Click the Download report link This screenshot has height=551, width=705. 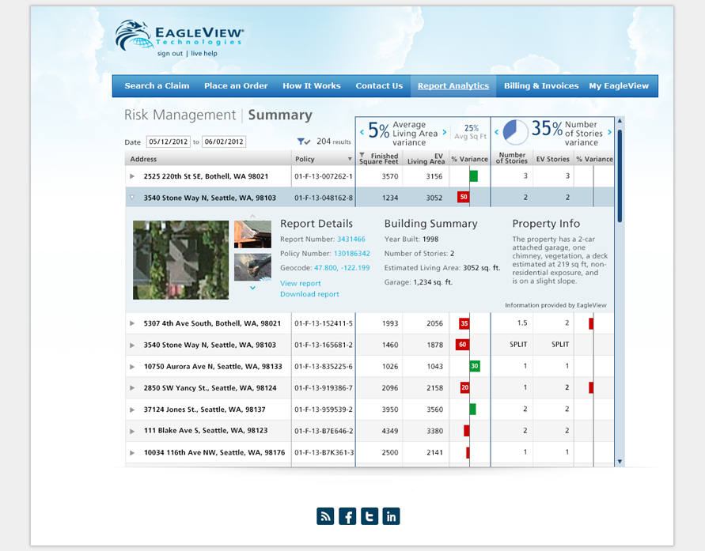(310, 294)
